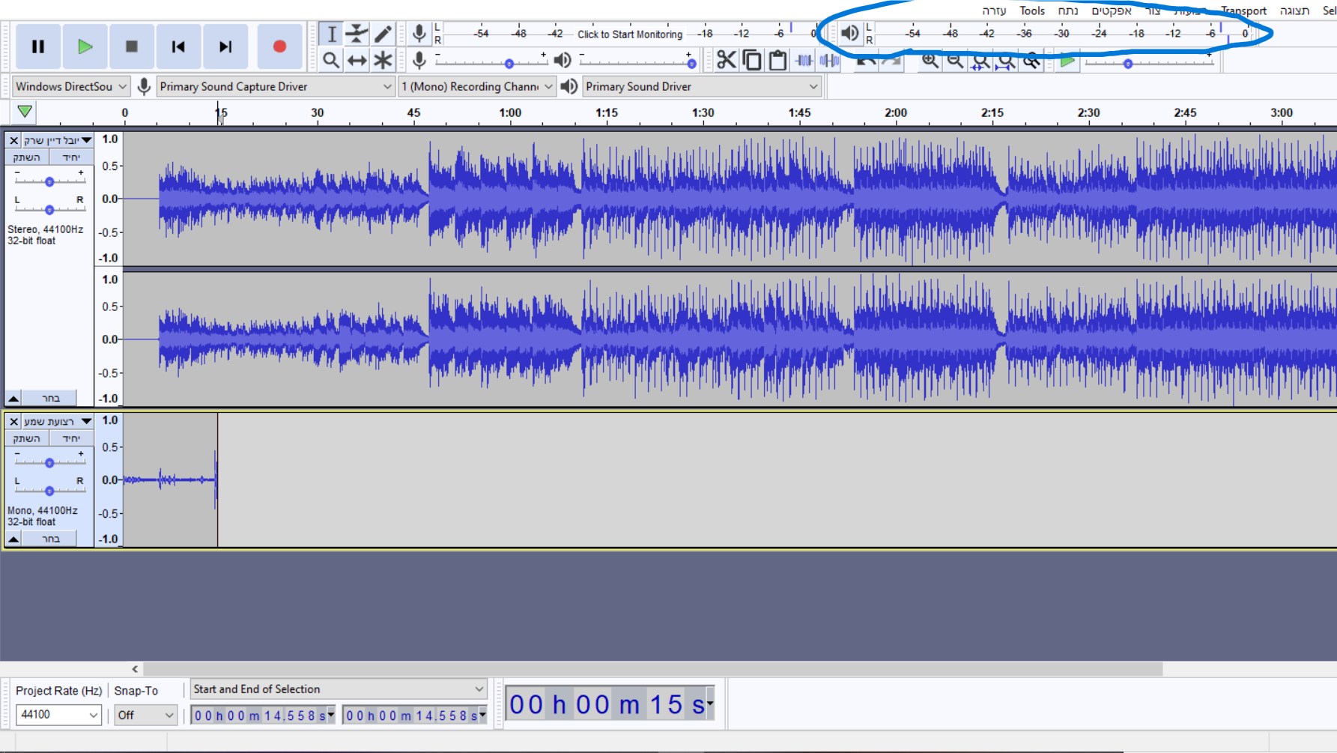The image size is (1337, 753).
Task: Select the Envelope tool
Action: click(357, 34)
